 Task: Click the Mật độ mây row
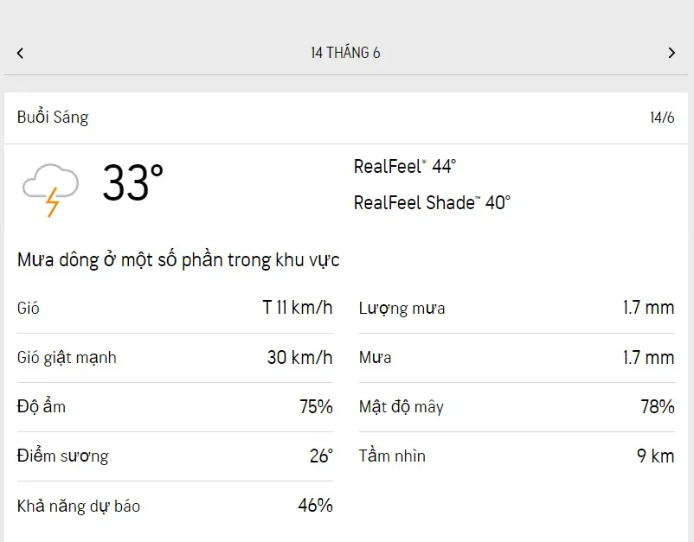(x=516, y=407)
